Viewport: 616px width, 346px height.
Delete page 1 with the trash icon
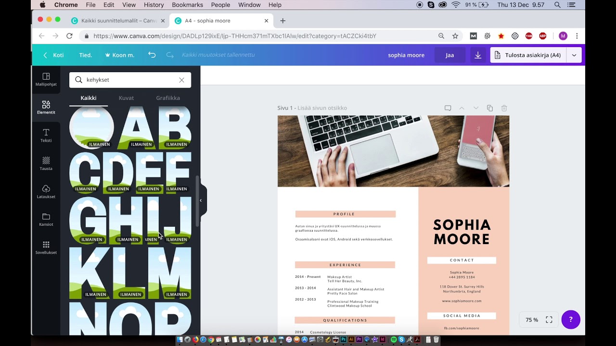click(x=504, y=108)
